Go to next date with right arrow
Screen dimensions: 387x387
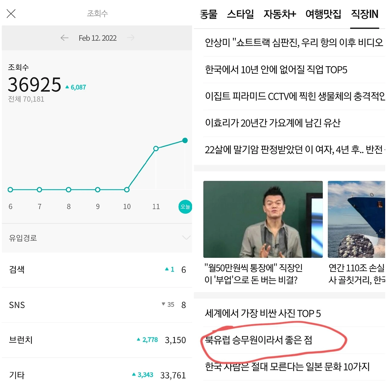[x=131, y=38]
